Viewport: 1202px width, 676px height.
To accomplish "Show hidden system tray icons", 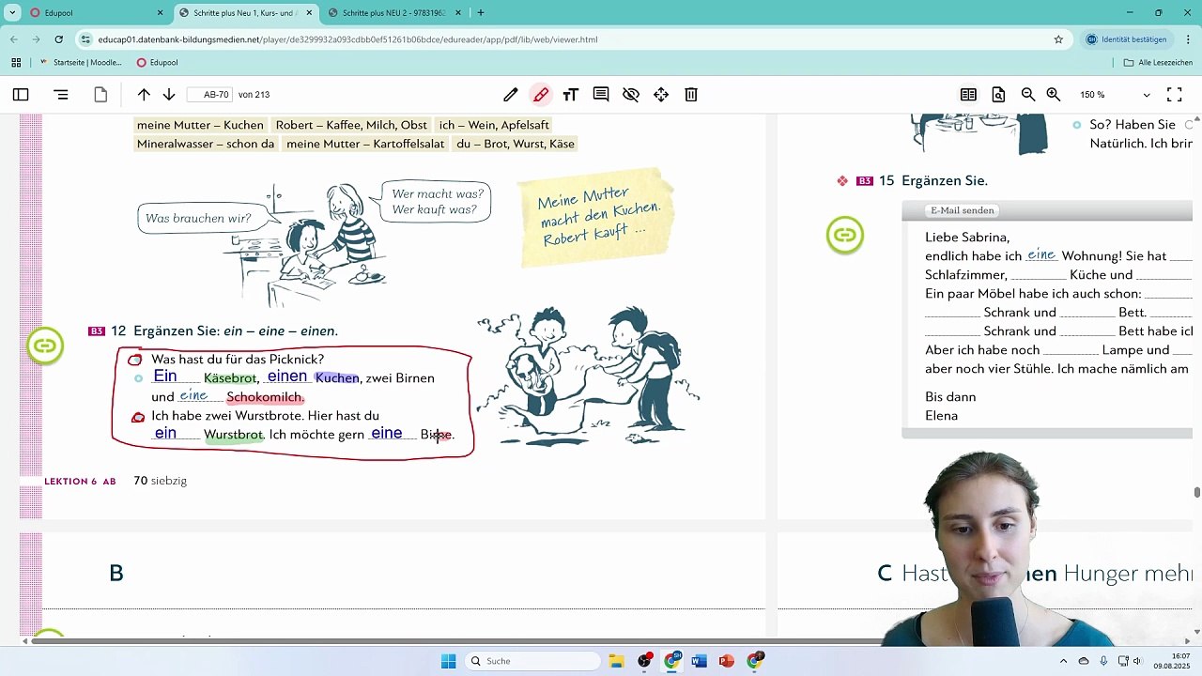I will coord(1064,661).
